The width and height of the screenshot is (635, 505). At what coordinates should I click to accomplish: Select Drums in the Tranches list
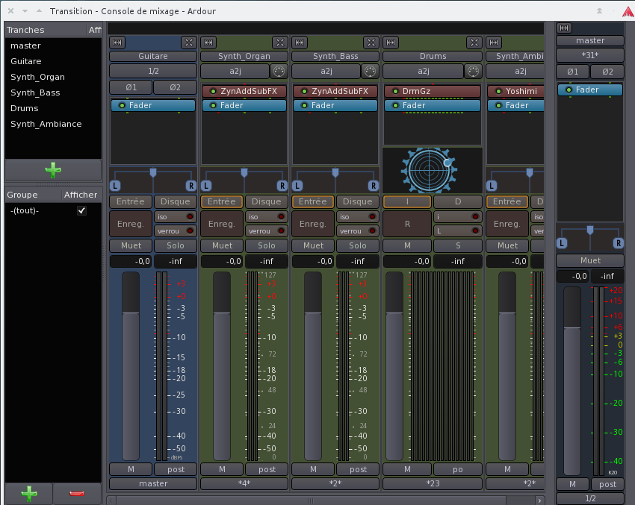pos(24,108)
